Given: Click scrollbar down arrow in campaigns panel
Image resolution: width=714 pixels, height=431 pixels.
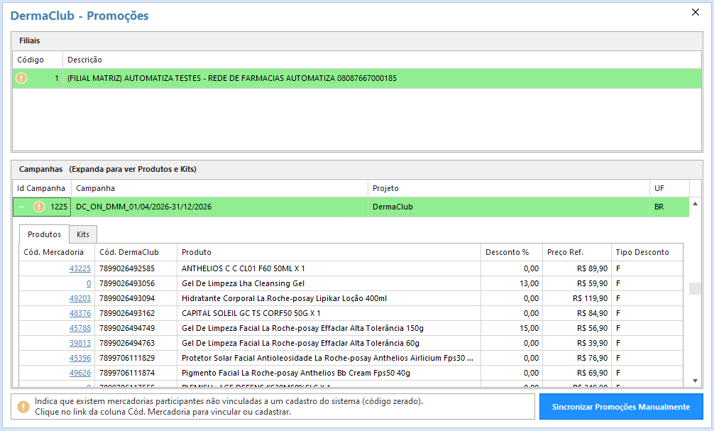Looking at the screenshot, I should coord(695,381).
